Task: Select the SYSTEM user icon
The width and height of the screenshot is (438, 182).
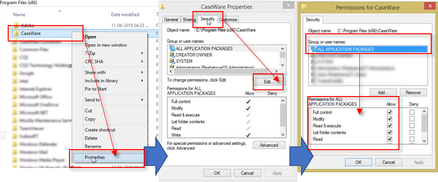Action: click(172, 61)
